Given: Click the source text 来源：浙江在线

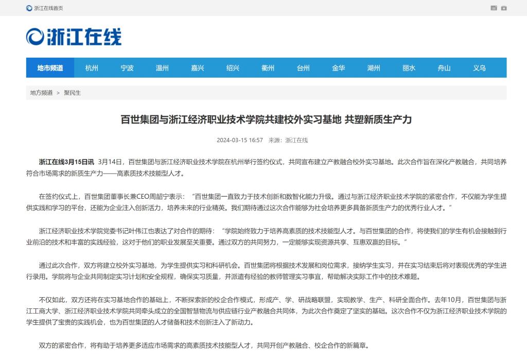Looking at the screenshot, I should pos(288,140).
